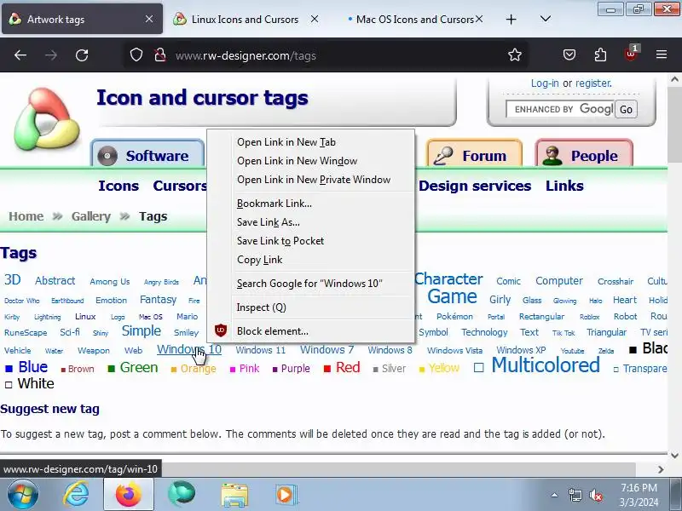Close the Mac OS Icons and Cursors tab
This screenshot has height=511, width=682.
click(479, 19)
